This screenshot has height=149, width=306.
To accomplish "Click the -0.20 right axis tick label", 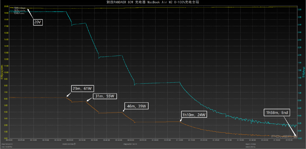I will tap(300, 138).
